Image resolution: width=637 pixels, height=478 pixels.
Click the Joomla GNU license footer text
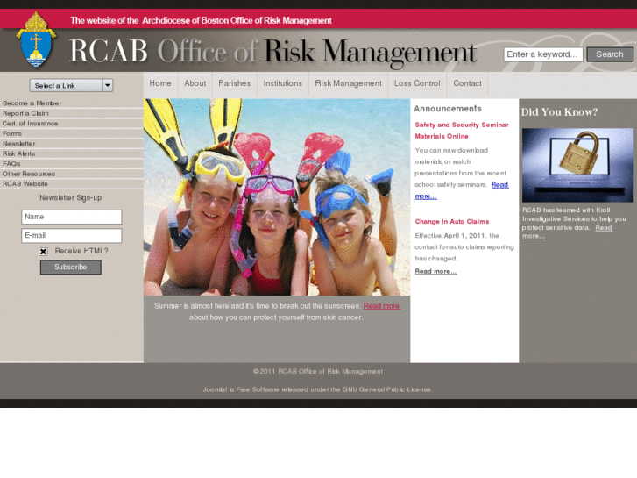coord(318,389)
